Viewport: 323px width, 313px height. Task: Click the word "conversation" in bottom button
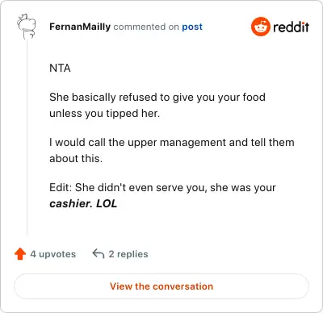183,286
